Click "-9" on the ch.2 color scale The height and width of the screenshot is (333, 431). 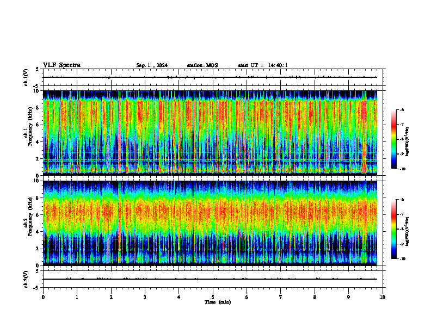pos(402,244)
